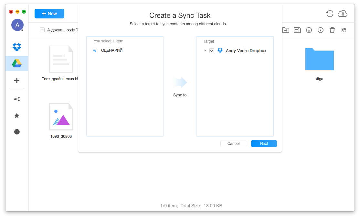Select the 4iga folder thumbnail

pos(319,59)
